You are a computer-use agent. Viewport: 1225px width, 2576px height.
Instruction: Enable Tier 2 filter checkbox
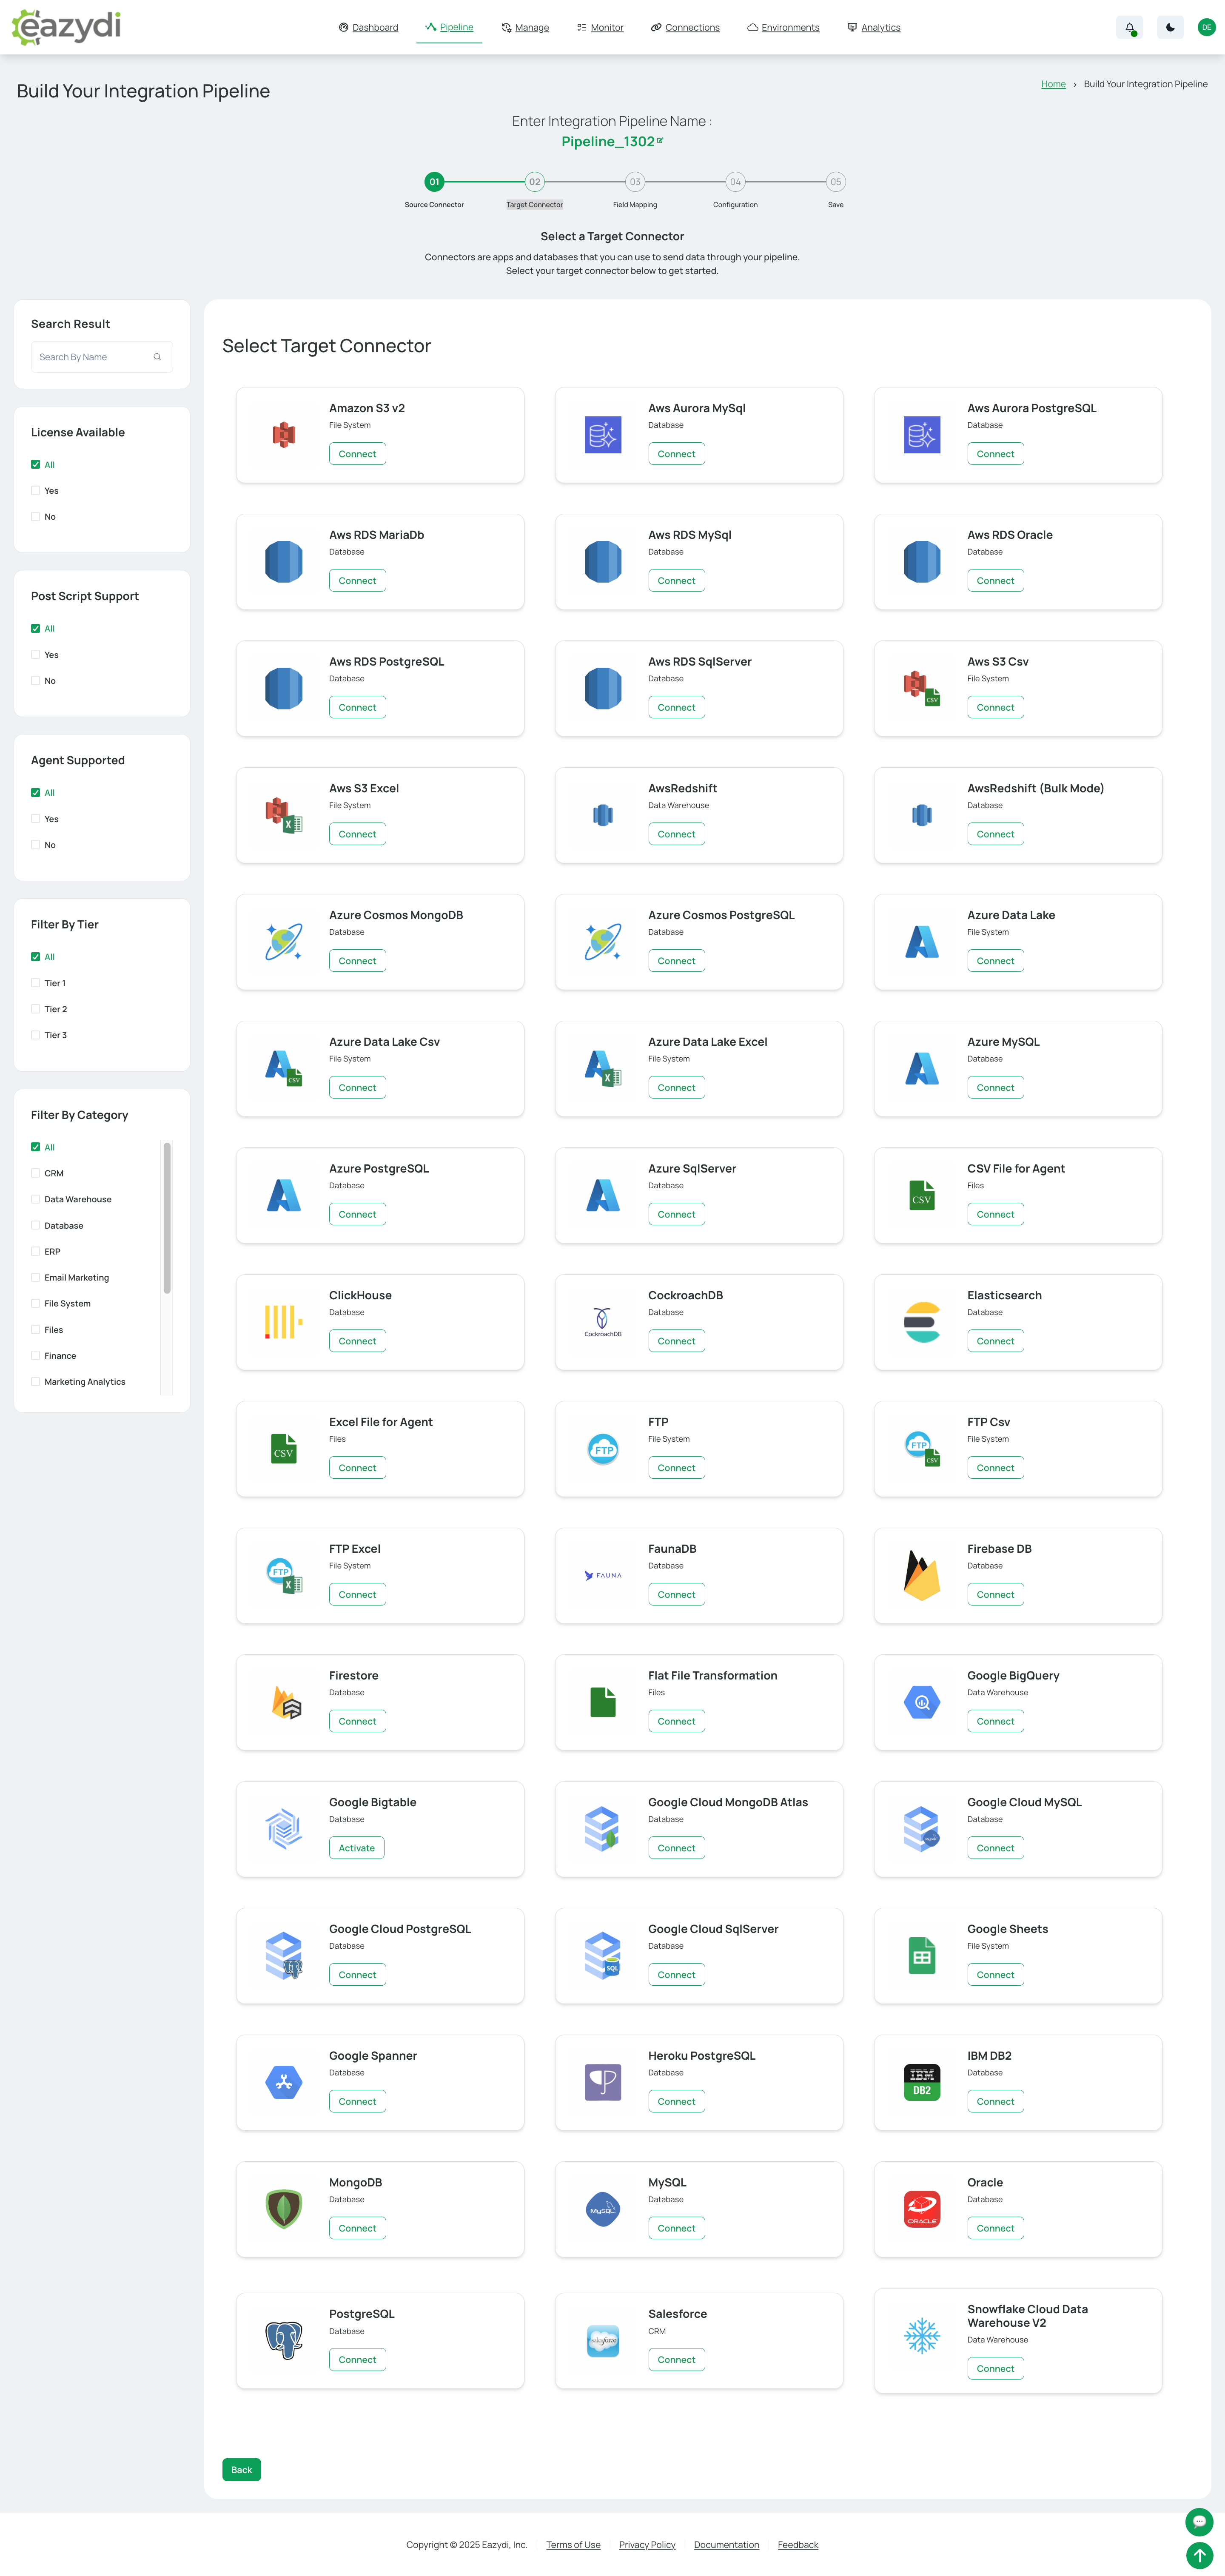pos(36,1009)
